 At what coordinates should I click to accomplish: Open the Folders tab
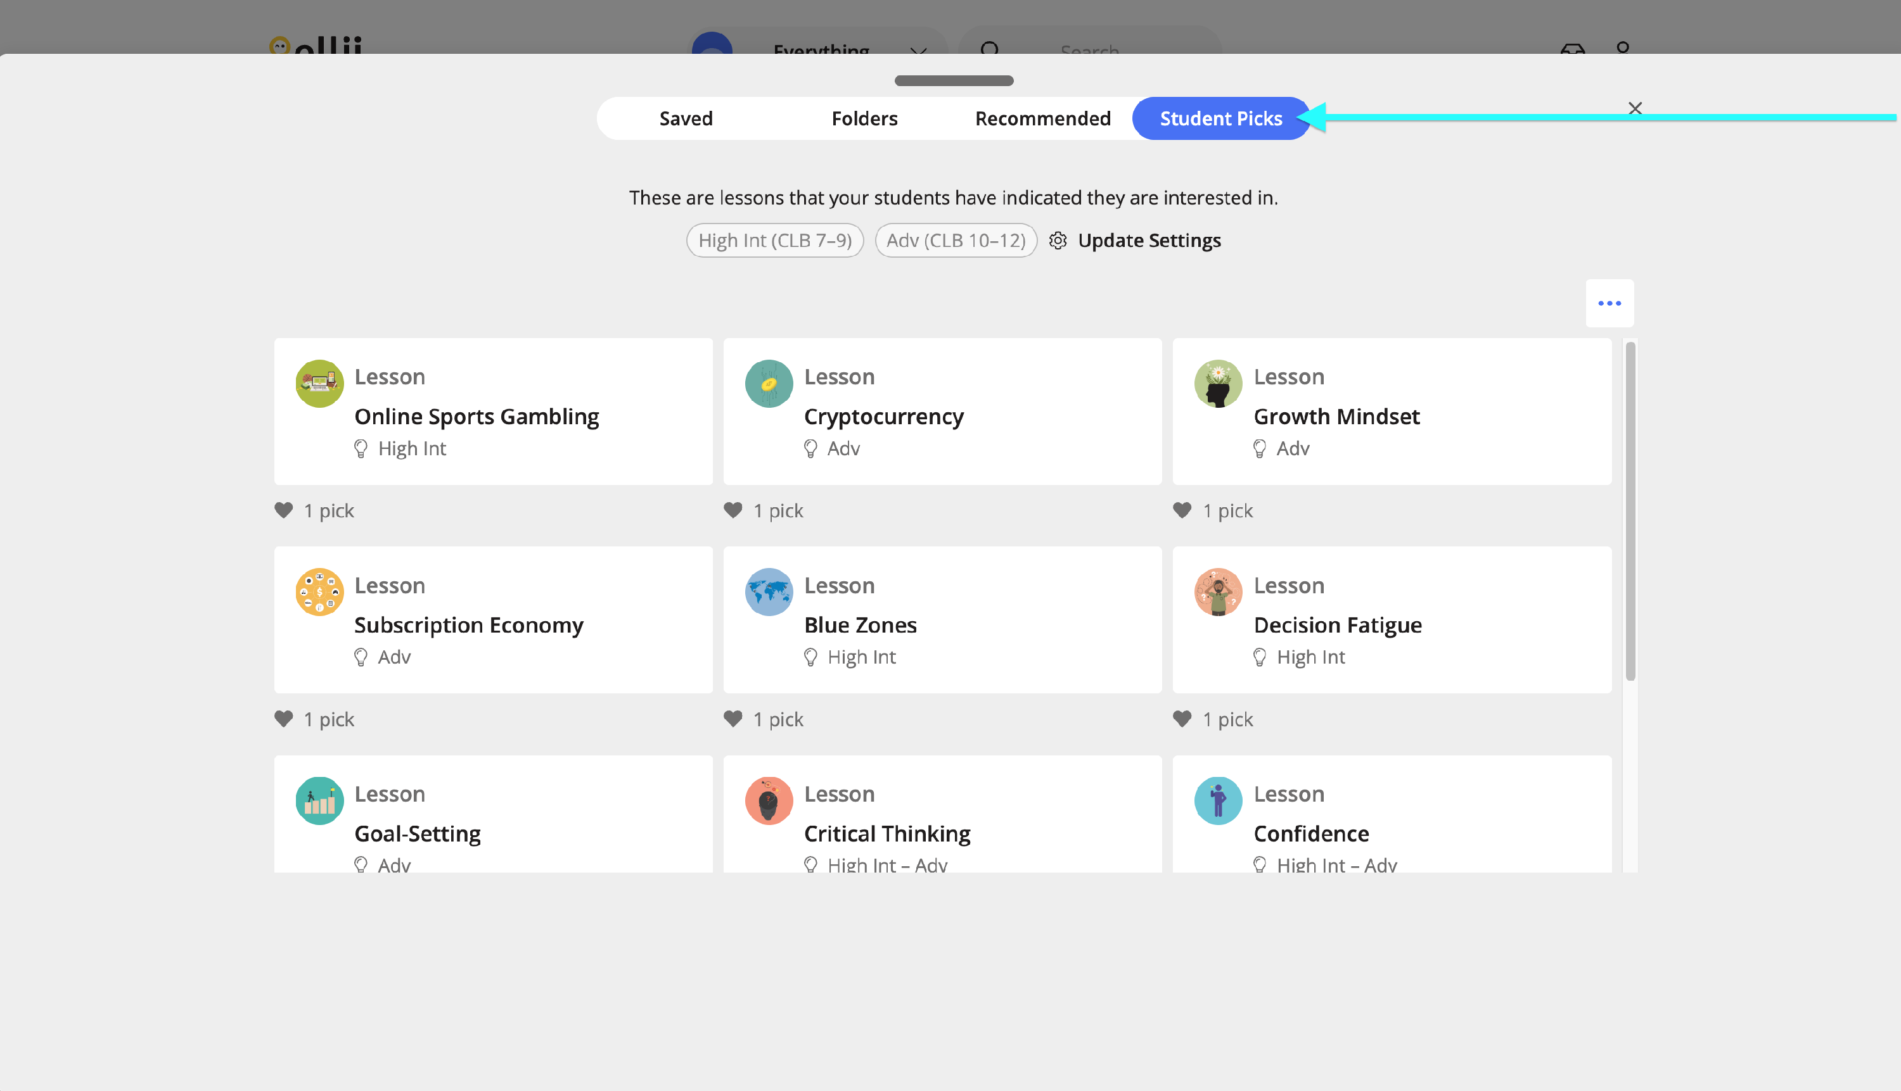coord(864,118)
